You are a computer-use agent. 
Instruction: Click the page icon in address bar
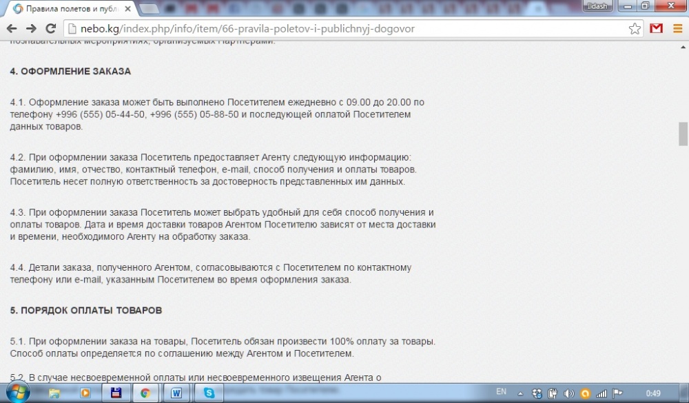point(72,29)
